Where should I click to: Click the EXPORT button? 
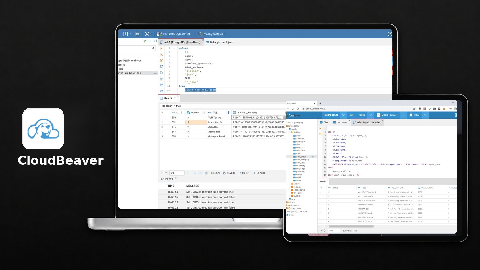point(259,173)
